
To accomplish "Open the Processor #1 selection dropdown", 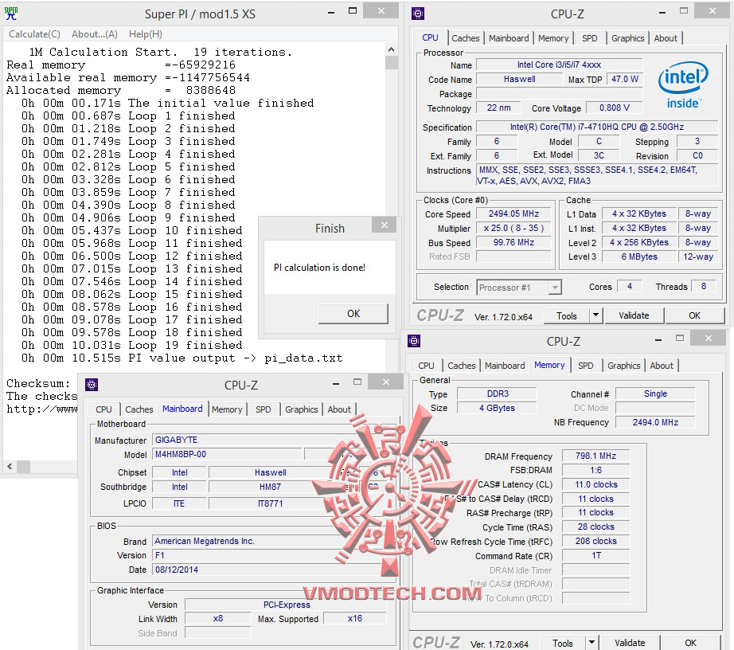I will click(555, 287).
